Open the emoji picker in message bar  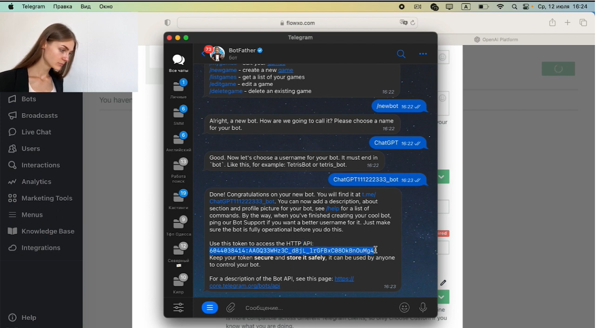[404, 307]
